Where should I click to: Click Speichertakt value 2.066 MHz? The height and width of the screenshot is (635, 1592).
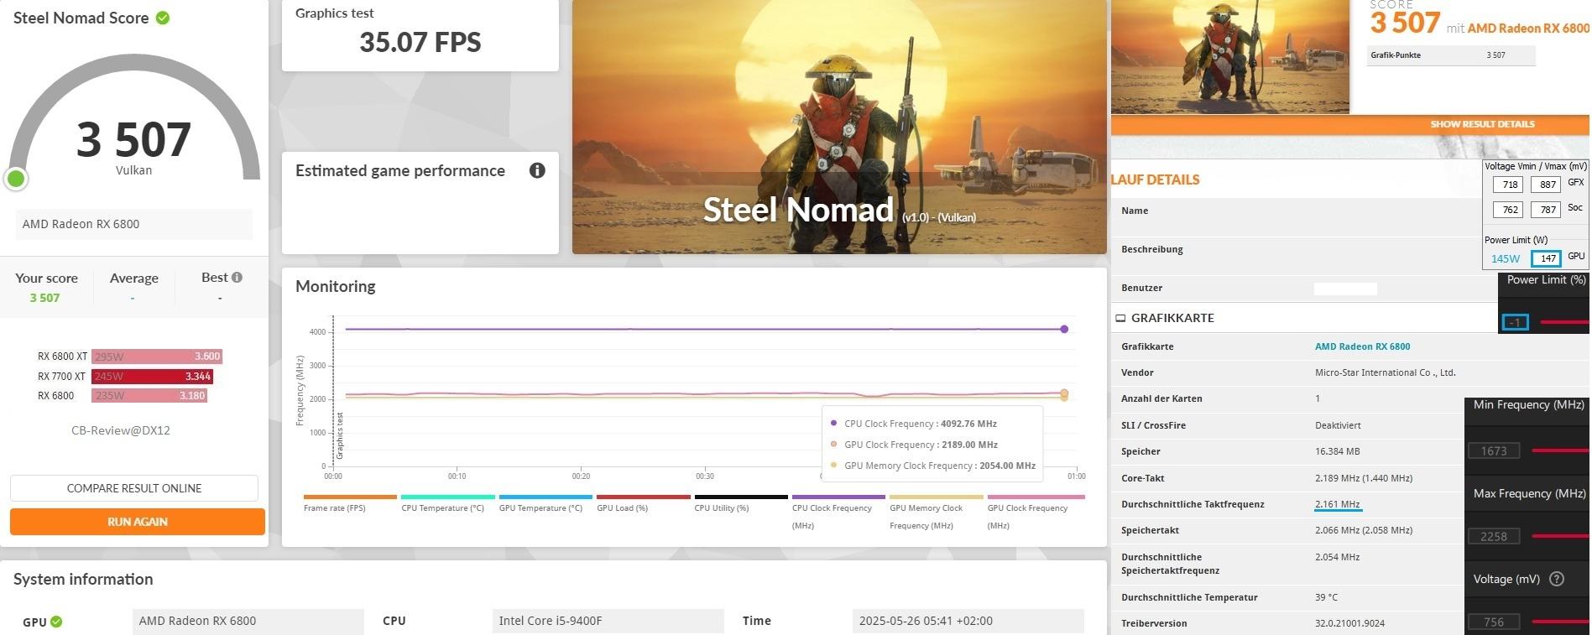1364,530
